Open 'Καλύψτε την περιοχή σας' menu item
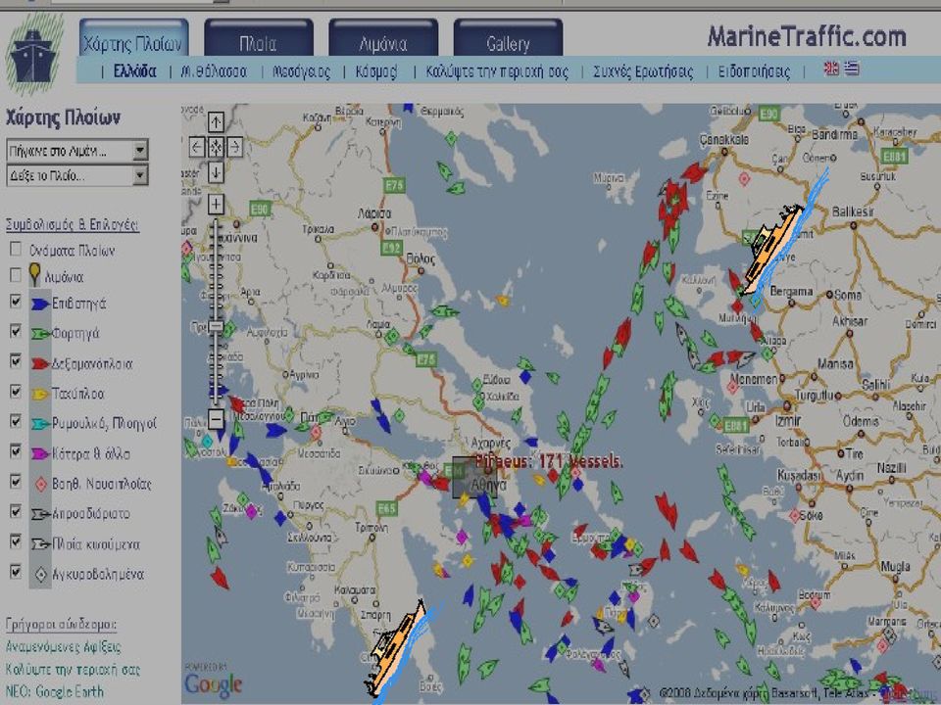941x705 pixels. pyautogui.click(x=498, y=71)
